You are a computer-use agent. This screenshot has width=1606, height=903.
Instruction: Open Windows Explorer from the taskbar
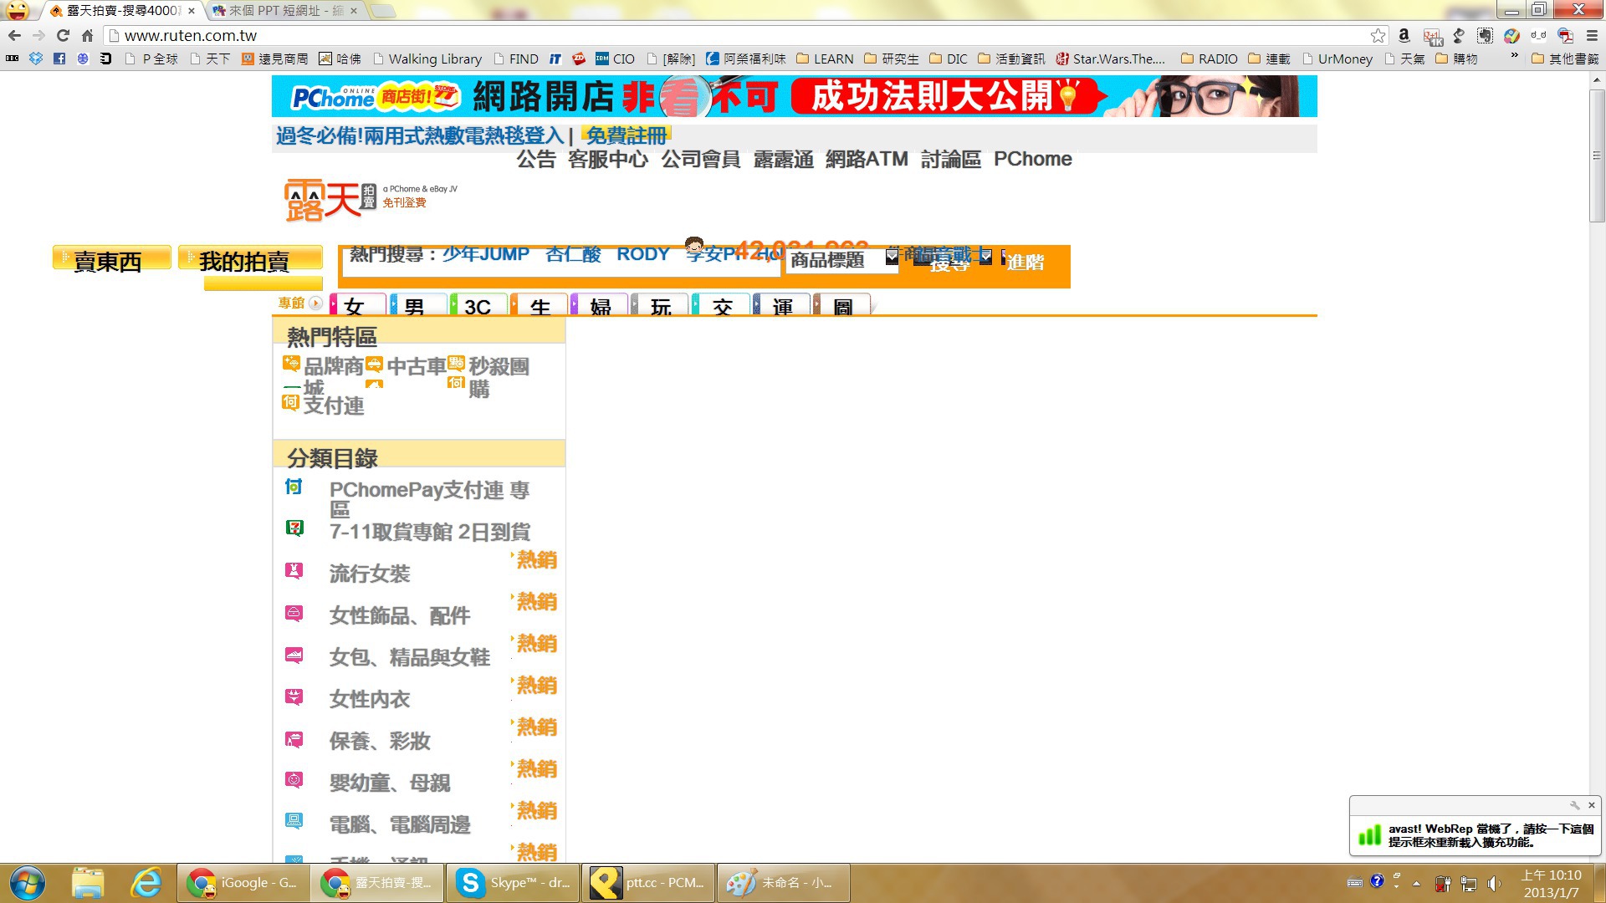click(x=88, y=883)
